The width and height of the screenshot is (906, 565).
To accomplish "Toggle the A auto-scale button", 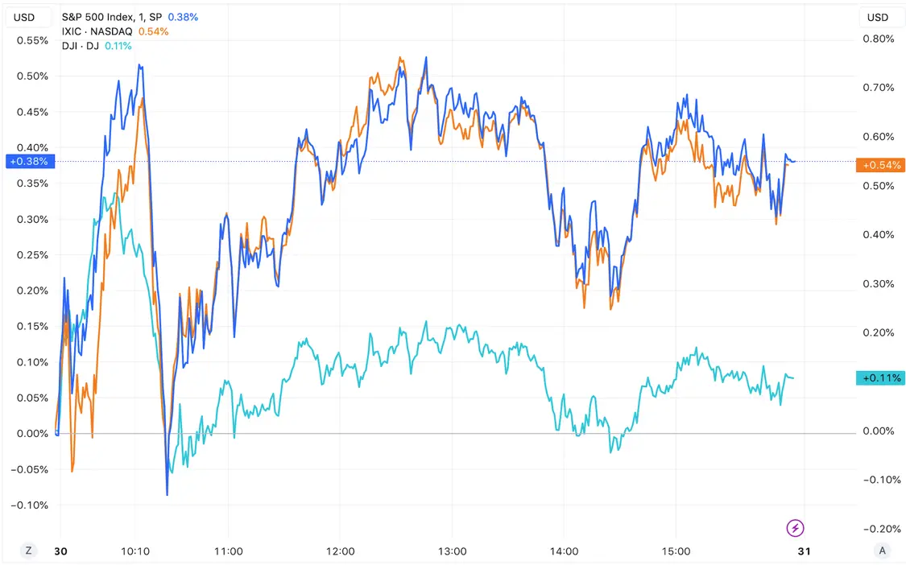I will point(883,551).
